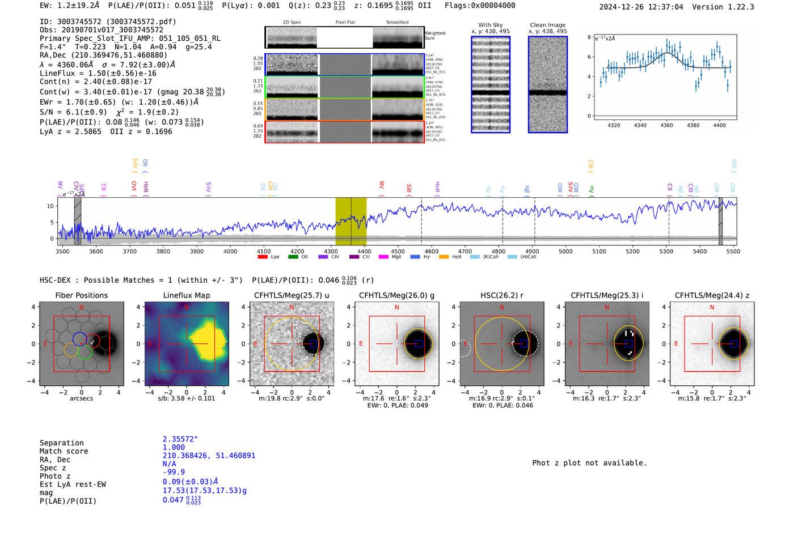Click the (H)CaII legend swatch

(512, 257)
